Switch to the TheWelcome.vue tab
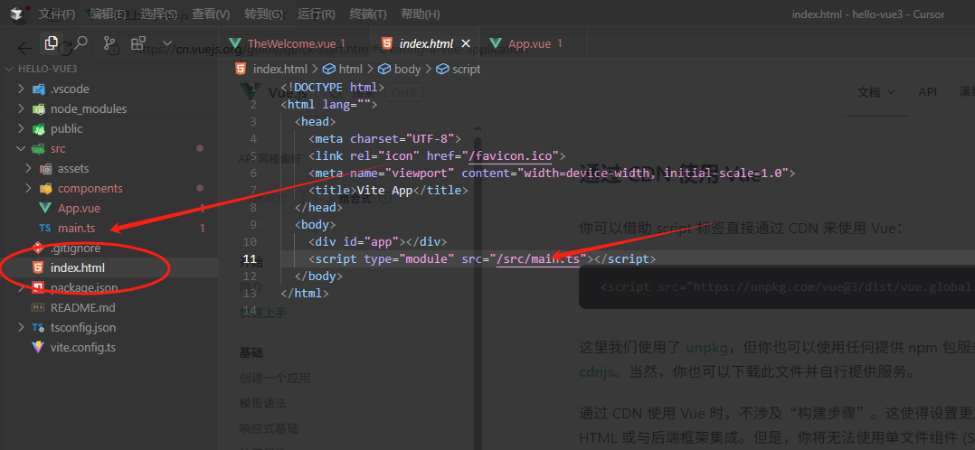 click(x=293, y=43)
